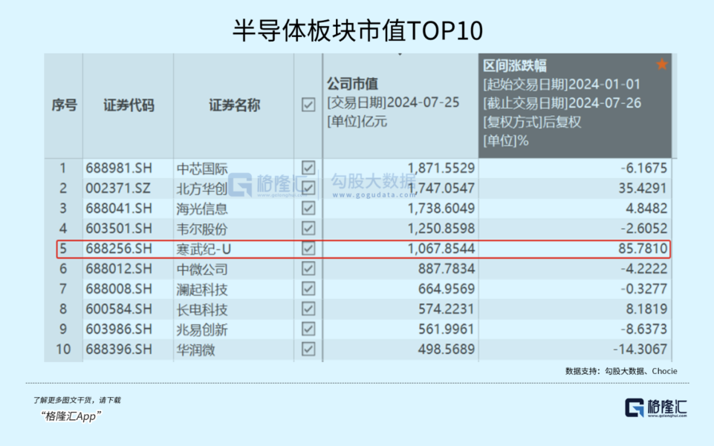Uncheck the checkbox for 北方华创

tap(308, 188)
